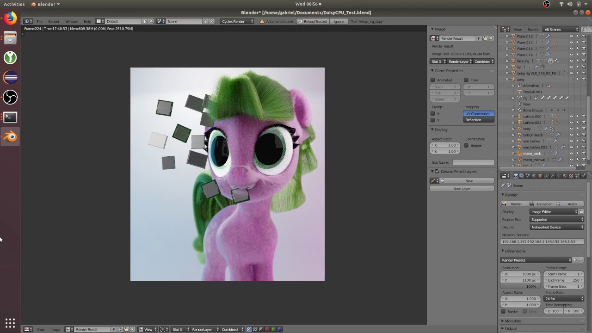Screen dimensions: 592x333
Task: Open the 24 fps frame rate dropdown
Action: [x=564, y=299]
